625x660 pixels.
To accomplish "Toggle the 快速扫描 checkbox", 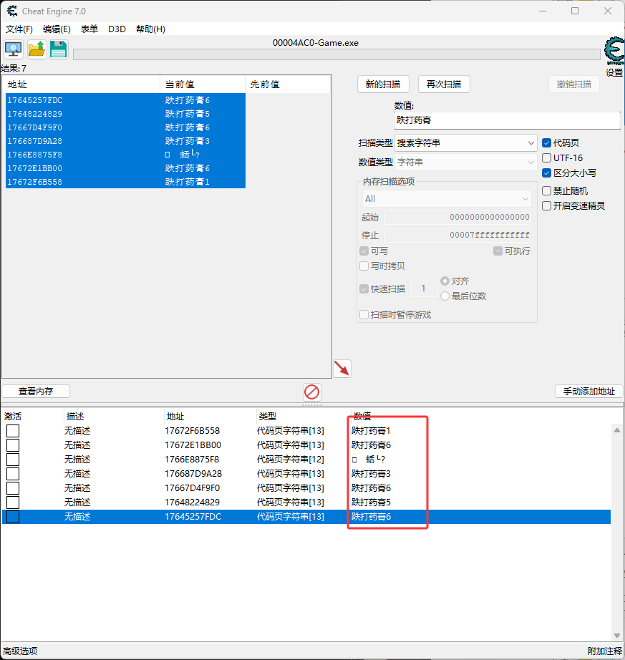I will [364, 289].
